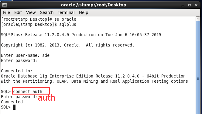Click the terminal window icon in title bar
The width and height of the screenshot is (202, 114).
click(5, 5)
